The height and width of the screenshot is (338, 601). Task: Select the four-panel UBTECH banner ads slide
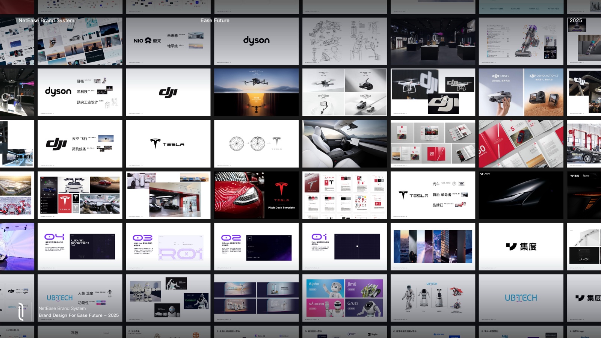tap(257, 298)
